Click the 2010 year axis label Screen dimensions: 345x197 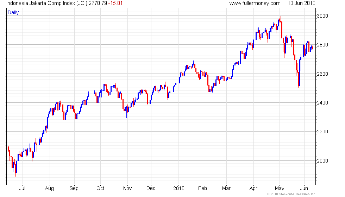tap(179, 189)
